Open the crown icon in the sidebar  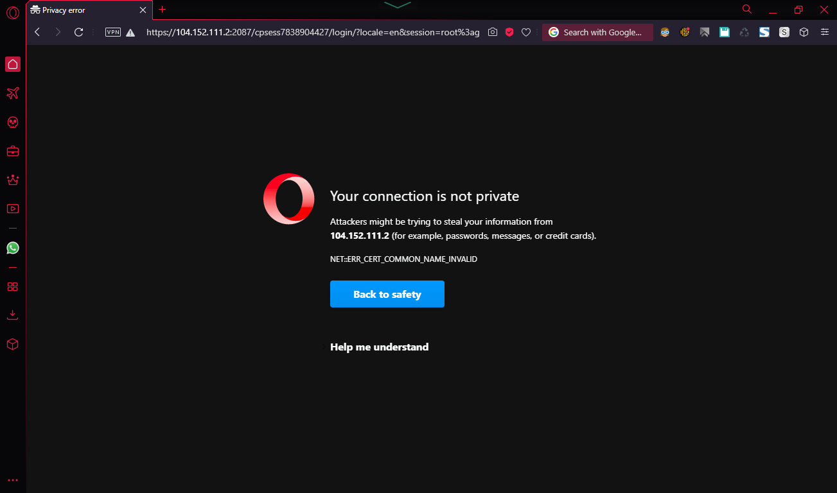point(13,180)
